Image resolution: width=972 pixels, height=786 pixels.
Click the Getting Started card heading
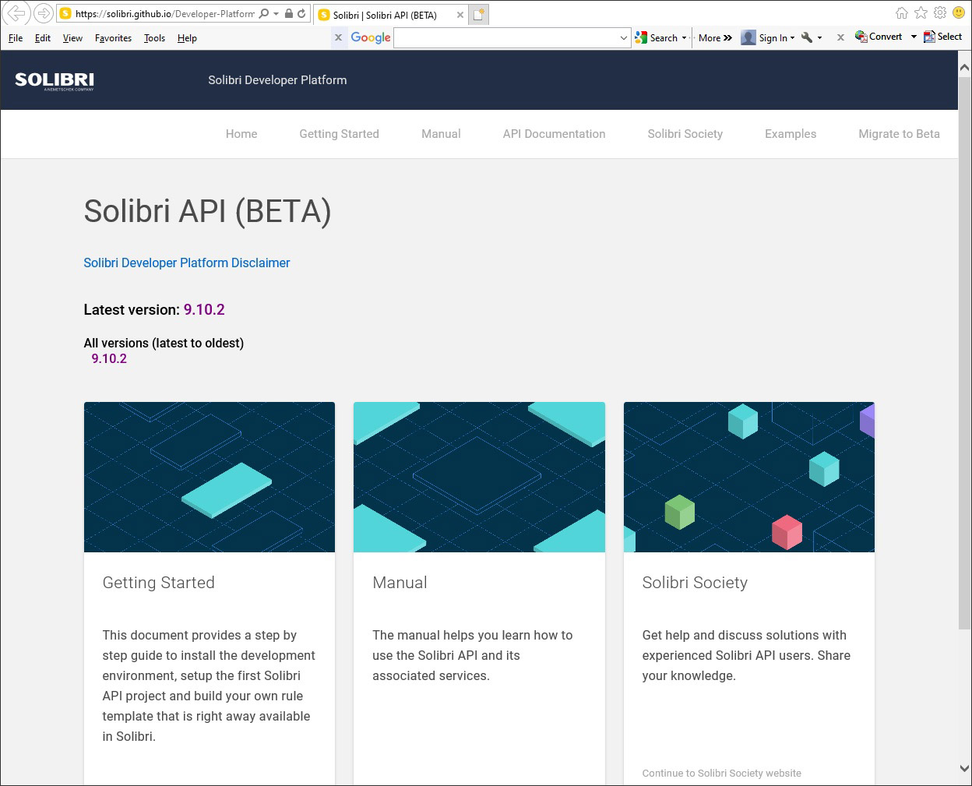159,583
